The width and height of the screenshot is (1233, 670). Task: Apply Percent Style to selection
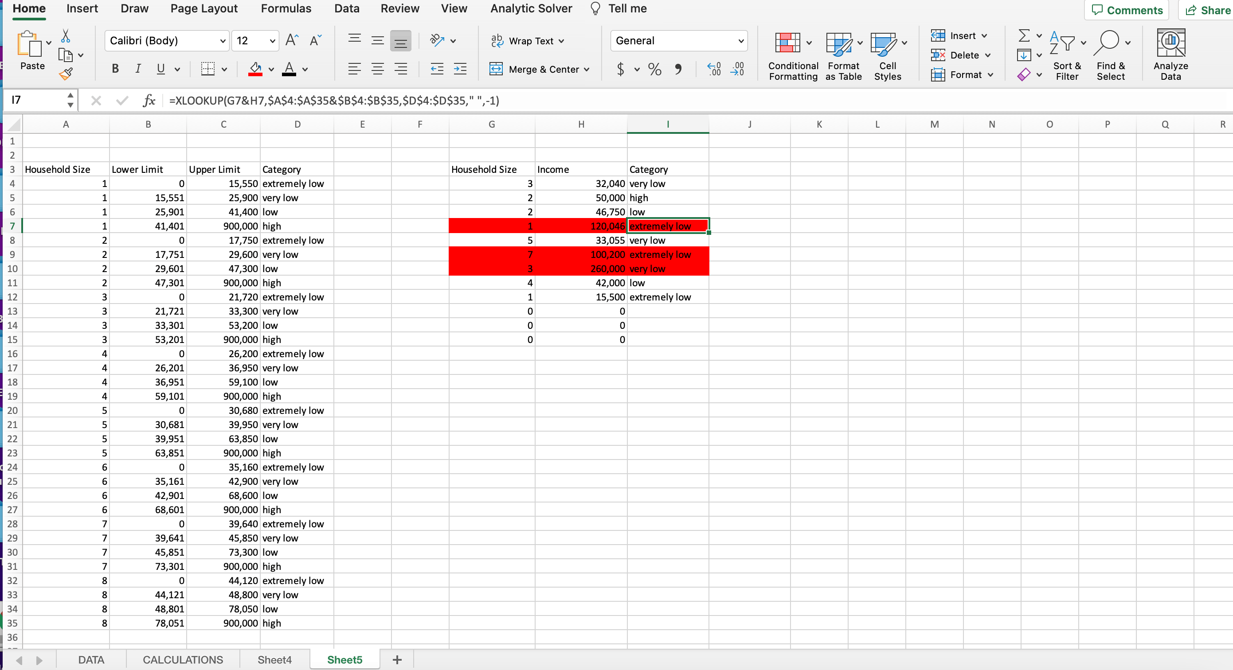click(x=654, y=69)
